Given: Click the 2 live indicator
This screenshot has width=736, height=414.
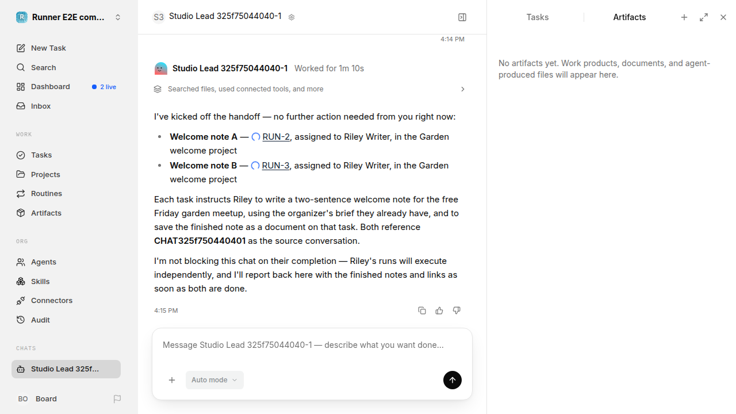Looking at the screenshot, I should 104,87.
